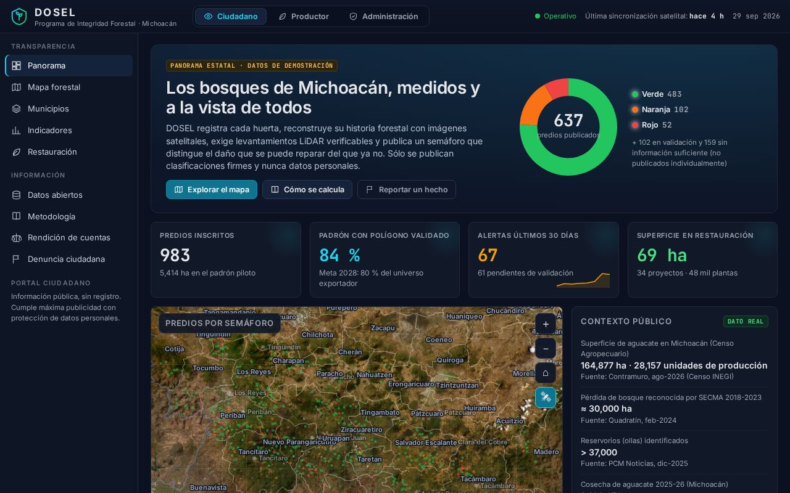Switch to the Ciudadano view tab

(x=231, y=17)
